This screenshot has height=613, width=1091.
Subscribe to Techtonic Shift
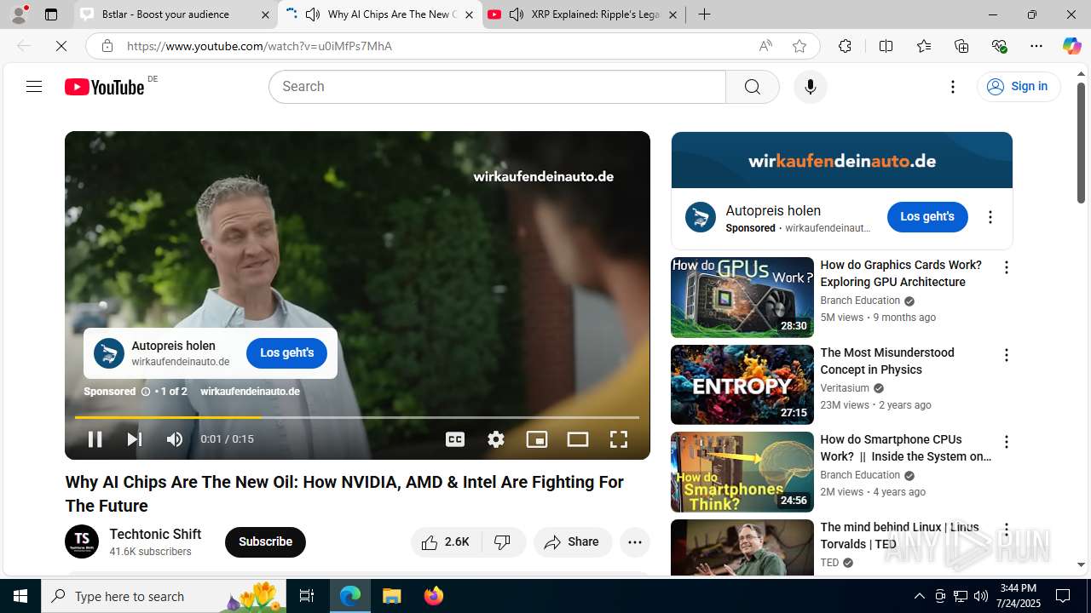click(x=265, y=542)
